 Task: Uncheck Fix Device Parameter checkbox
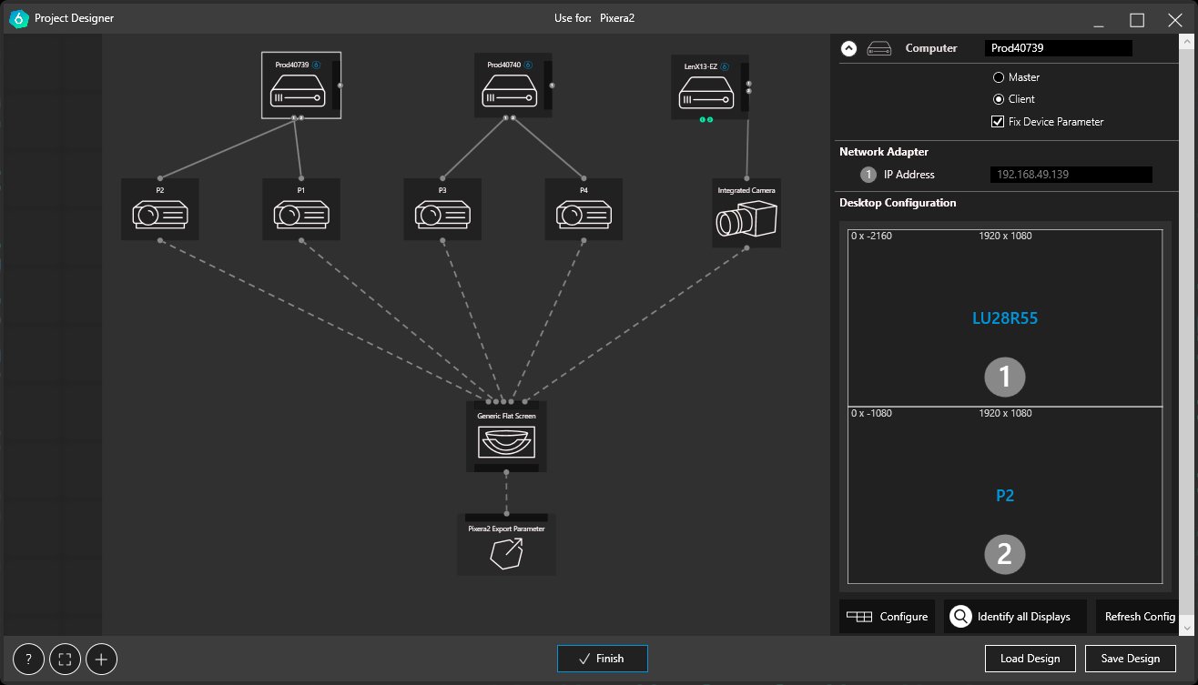(999, 121)
